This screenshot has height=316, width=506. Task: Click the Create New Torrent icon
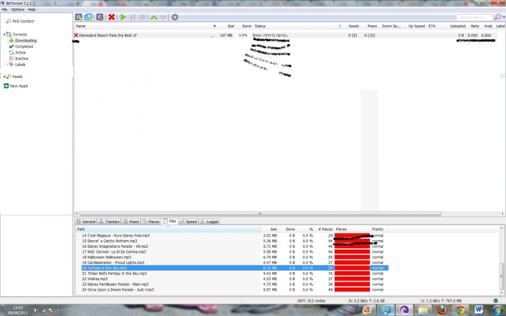(100, 17)
